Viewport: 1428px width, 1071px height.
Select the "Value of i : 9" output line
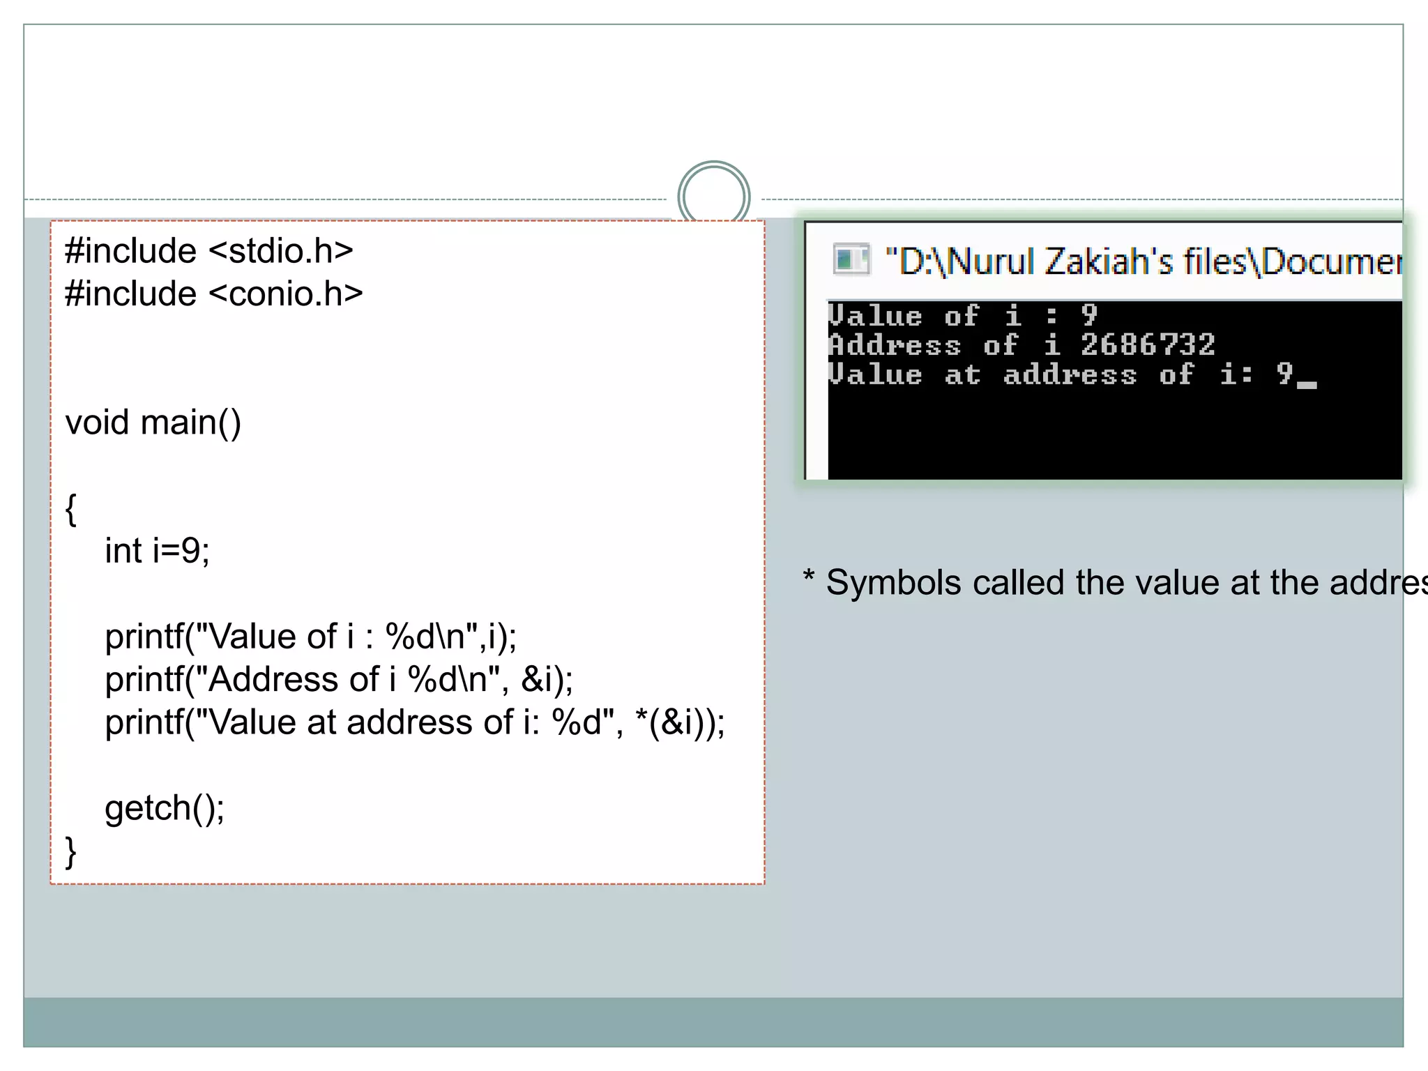click(963, 316)
